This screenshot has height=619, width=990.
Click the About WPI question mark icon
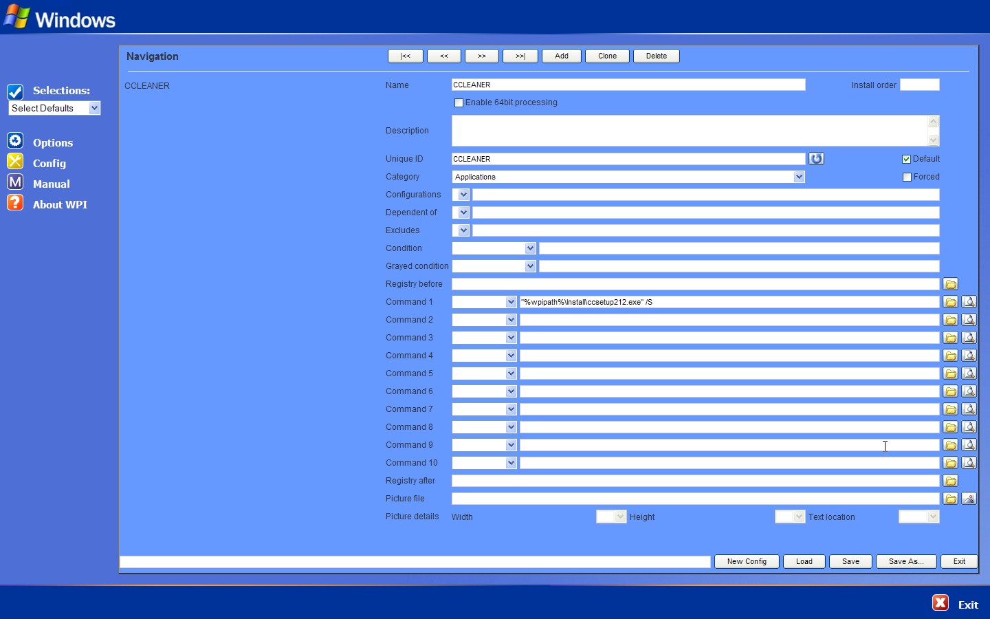tap(15, 202)
